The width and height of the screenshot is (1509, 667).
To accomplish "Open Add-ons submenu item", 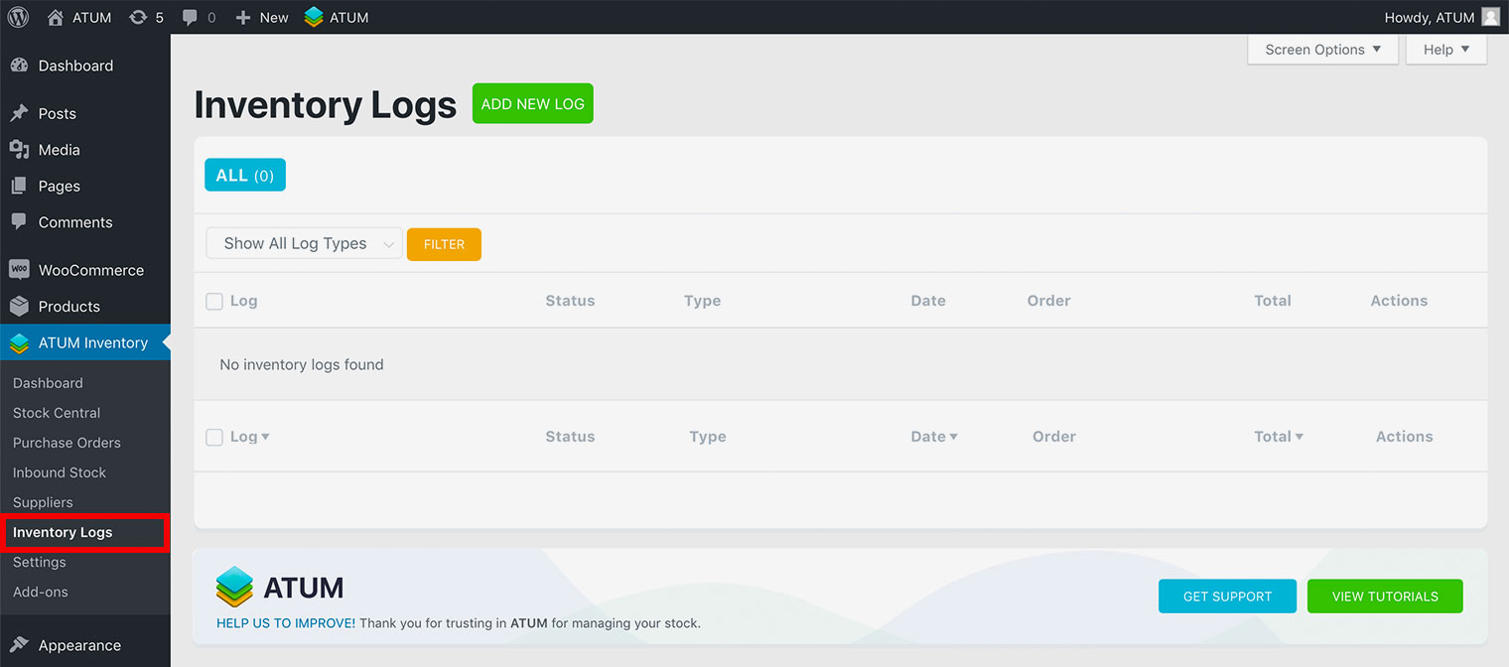I will pyautogui.click(x=41, y=592).
